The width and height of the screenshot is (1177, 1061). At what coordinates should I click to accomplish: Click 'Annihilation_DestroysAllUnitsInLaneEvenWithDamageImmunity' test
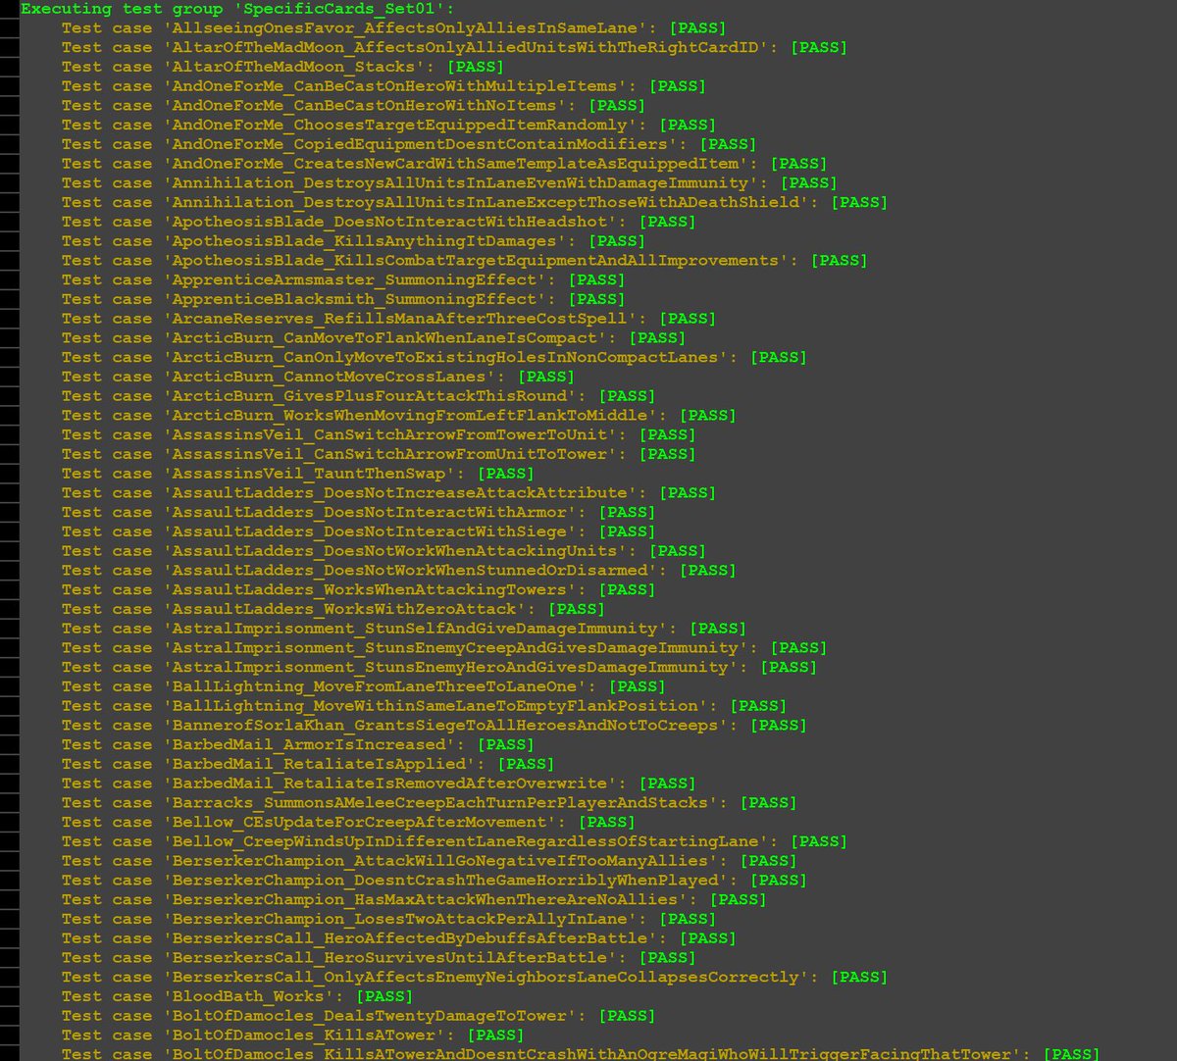click(x=449, y=182)
